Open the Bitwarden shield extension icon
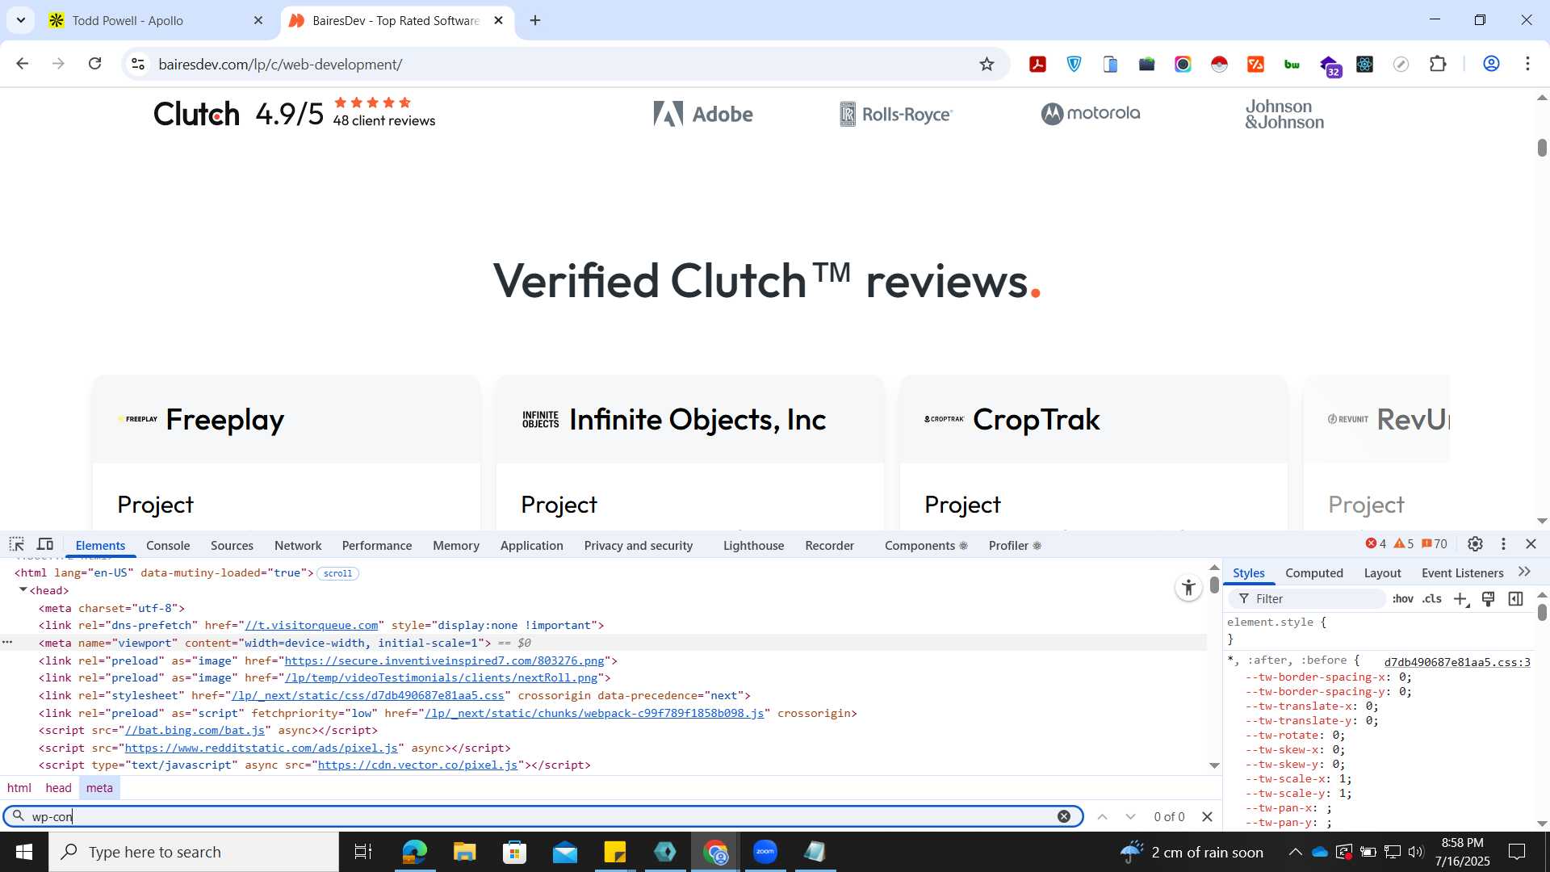 coord(1074,64)
